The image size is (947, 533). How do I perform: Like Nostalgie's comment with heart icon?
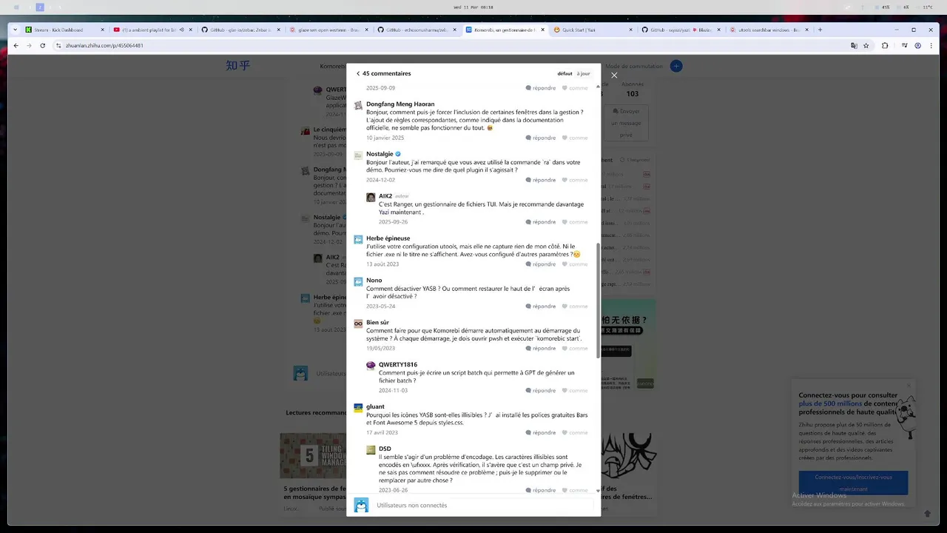[575, 180]
